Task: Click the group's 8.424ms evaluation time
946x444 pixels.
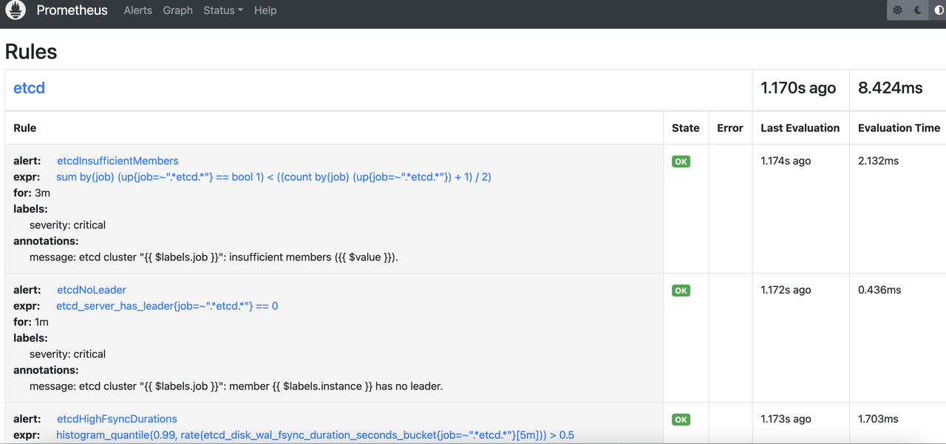Action: [890, 88]
